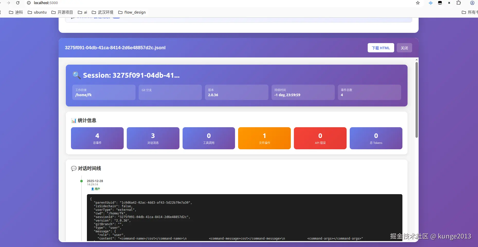Screen dimensions: 478x247
Task: Open the 迪科 bookmark folder
Action: pyautogui.click(x=16, y=12)
